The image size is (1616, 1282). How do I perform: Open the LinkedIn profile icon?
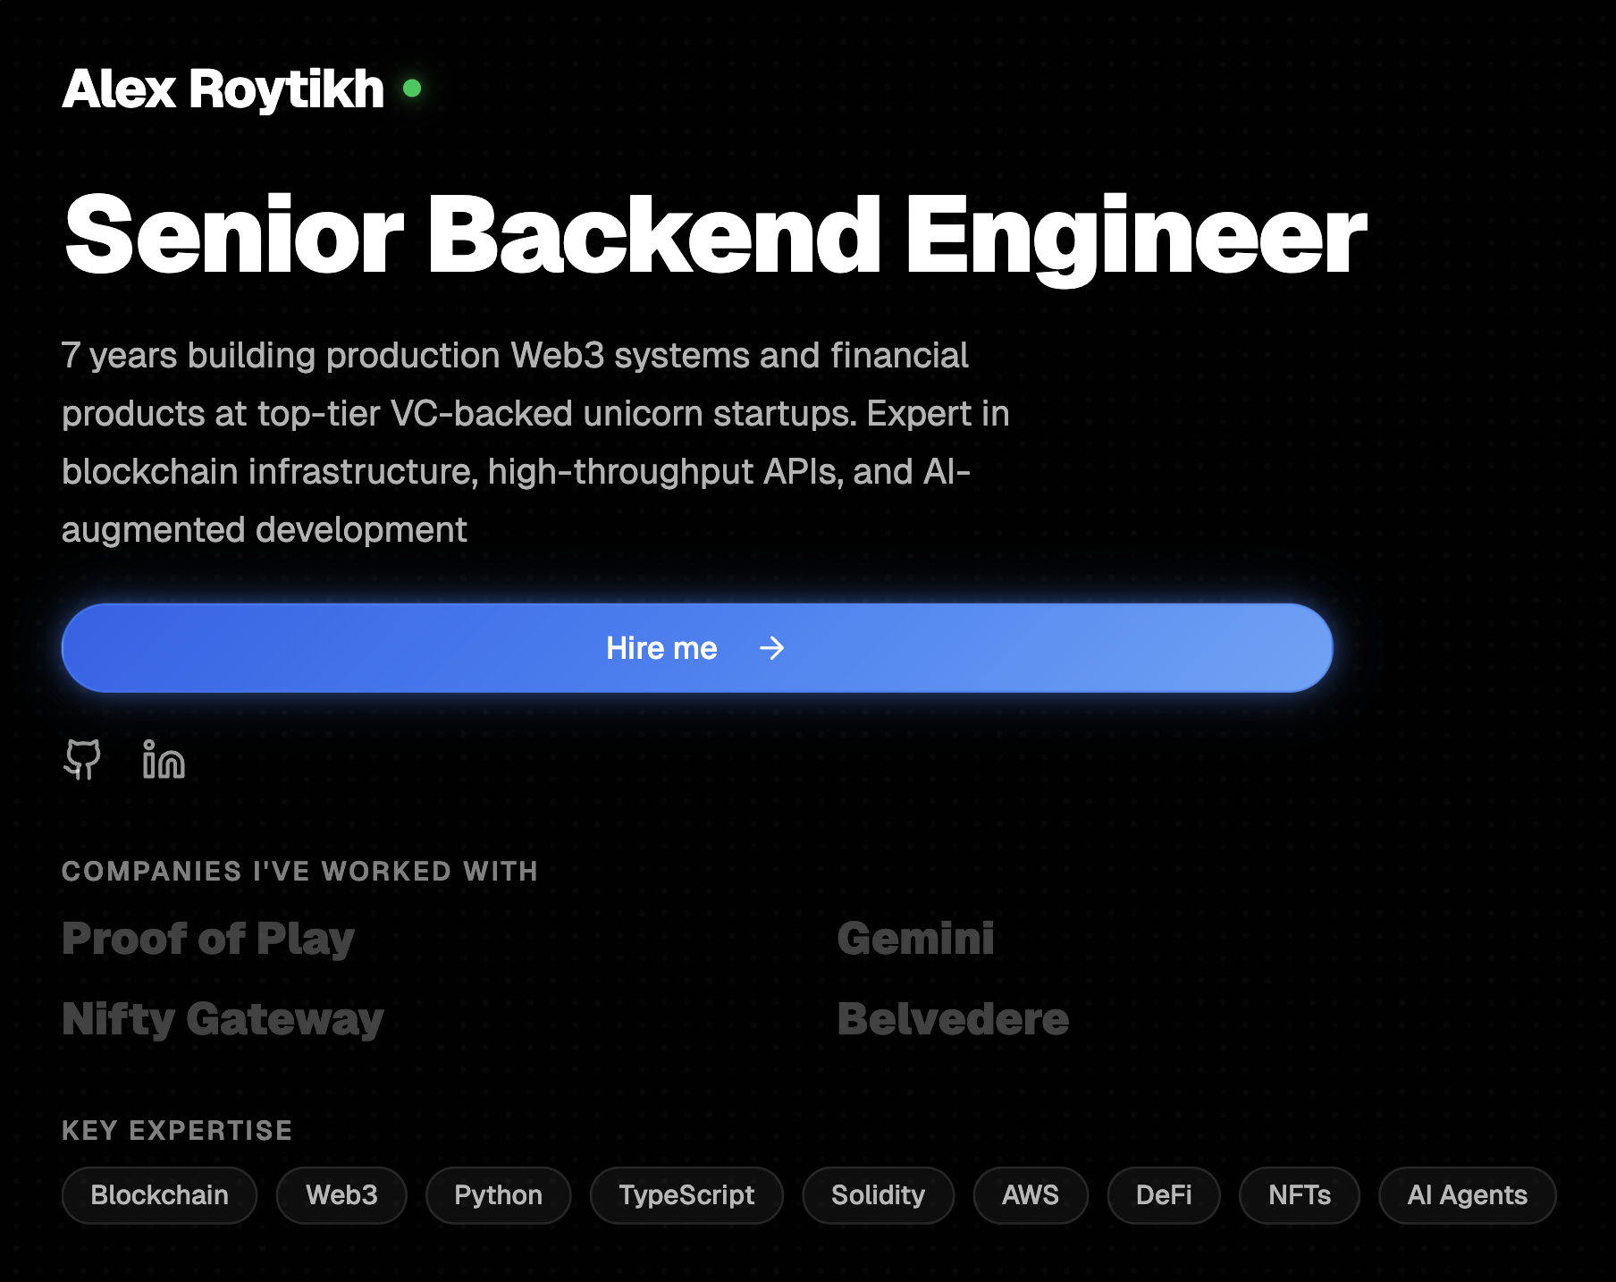(164, 760)
